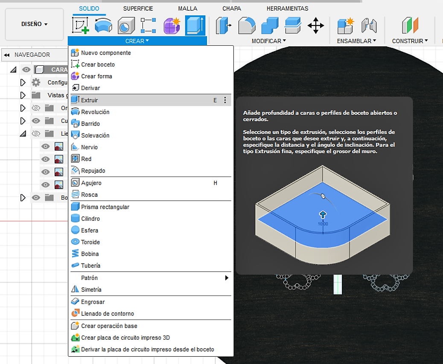The height and width of the screenshot is (364, 443).
Task: Click the Construir plane icon
Action: tap(410, 26)
